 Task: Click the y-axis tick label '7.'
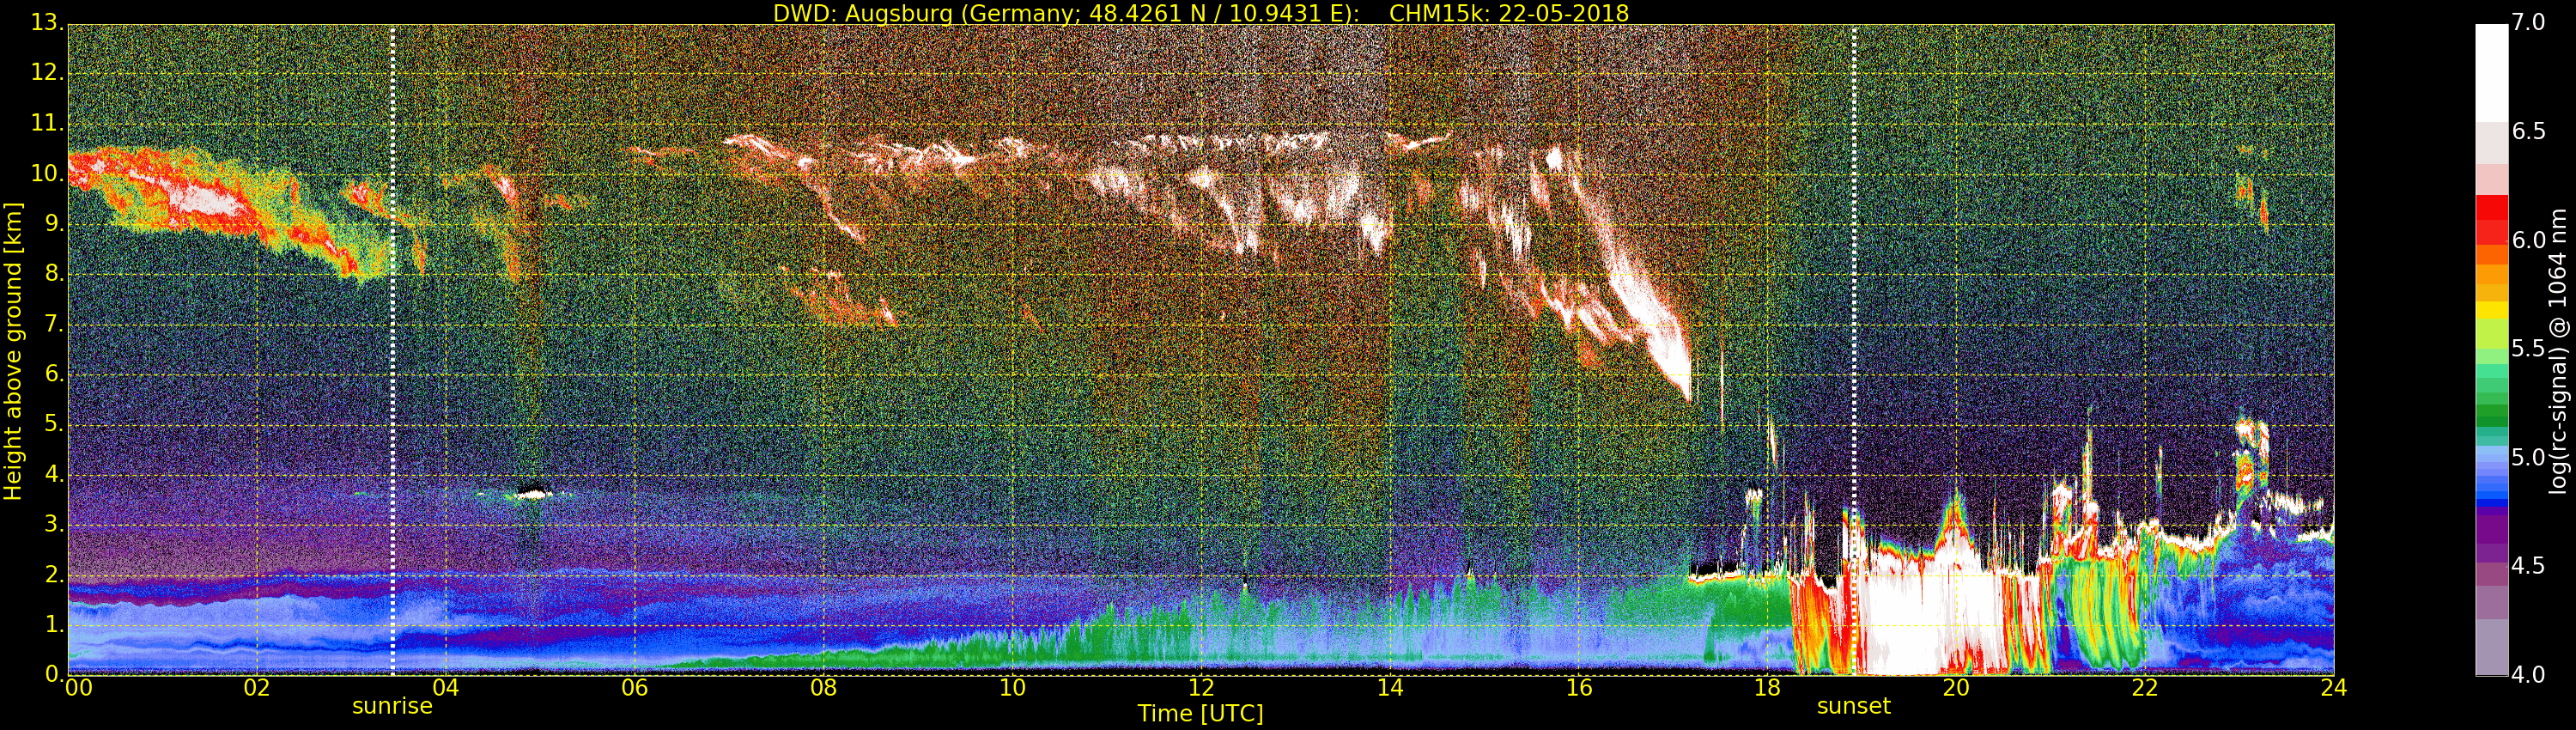coord(54,323)
